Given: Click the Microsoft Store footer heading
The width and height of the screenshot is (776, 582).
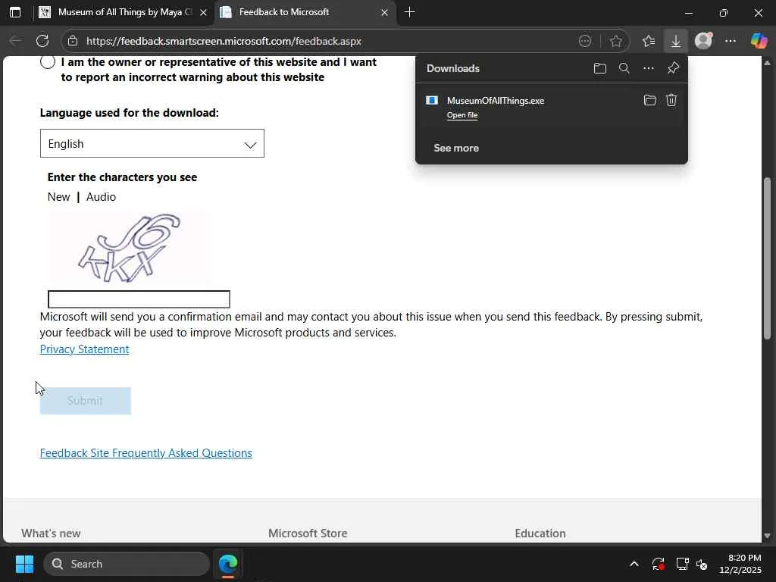Looking at the screenshot, I should [308, 533].
